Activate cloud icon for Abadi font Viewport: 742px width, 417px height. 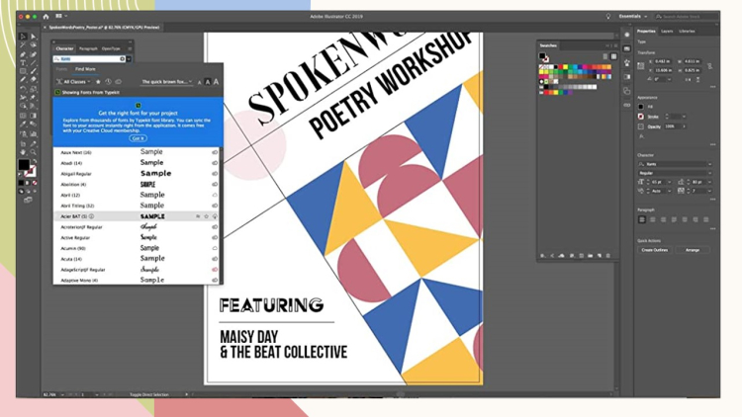pos(215,163)
